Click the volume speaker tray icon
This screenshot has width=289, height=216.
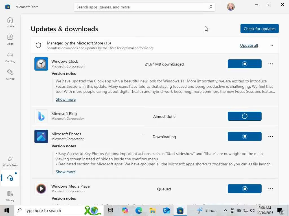(252, 210)
